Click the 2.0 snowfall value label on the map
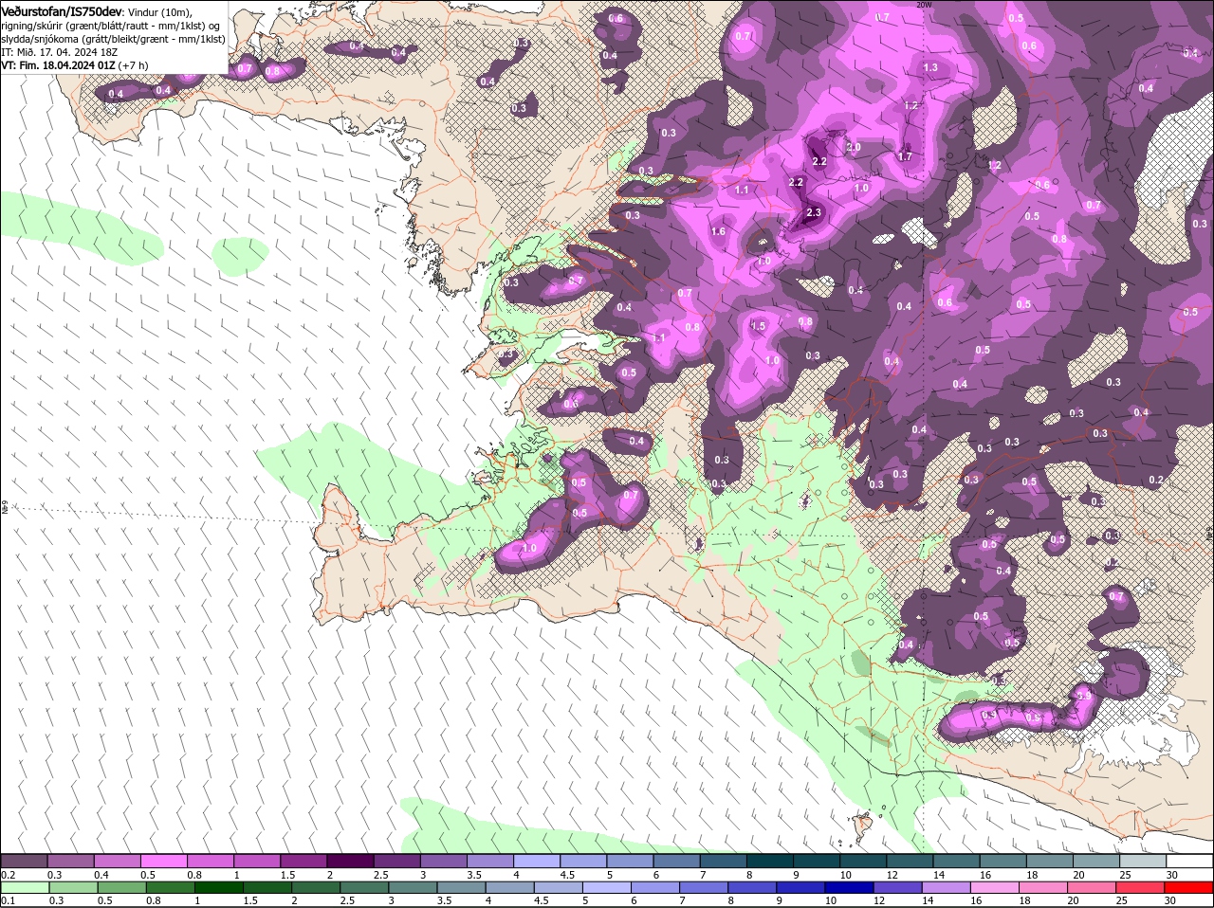 [x=854, y=148]
